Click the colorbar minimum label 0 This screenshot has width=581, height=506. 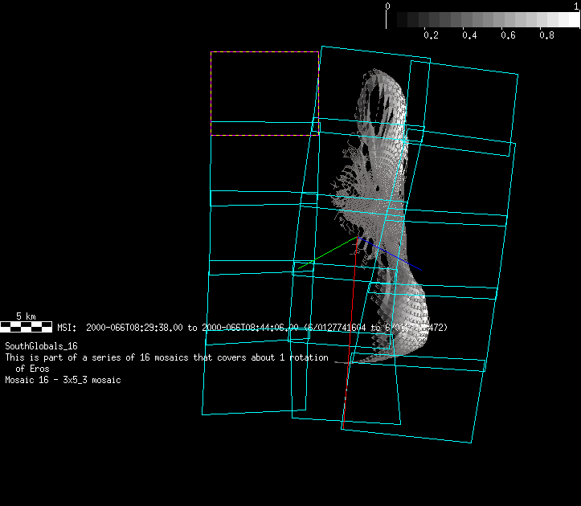[x=388, y=6]
